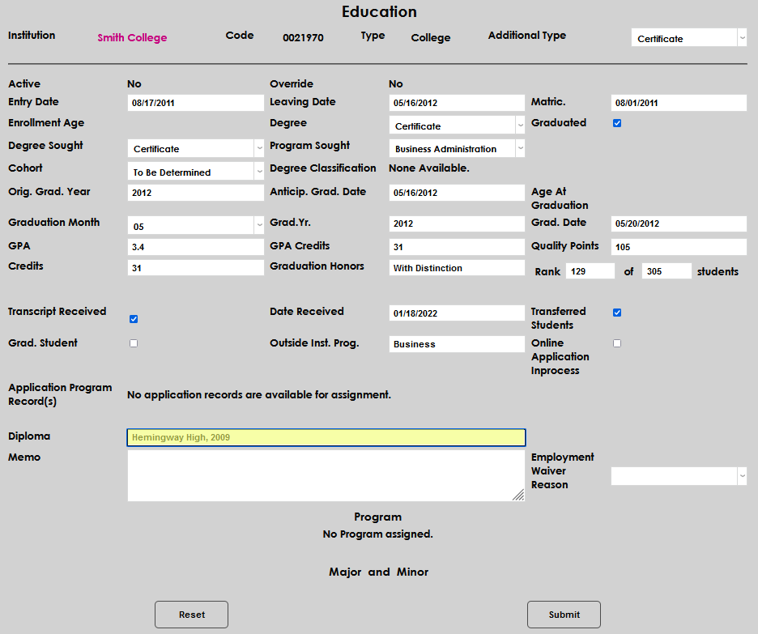Open the Employment Waiver Reason dropdown

point(679,476)
